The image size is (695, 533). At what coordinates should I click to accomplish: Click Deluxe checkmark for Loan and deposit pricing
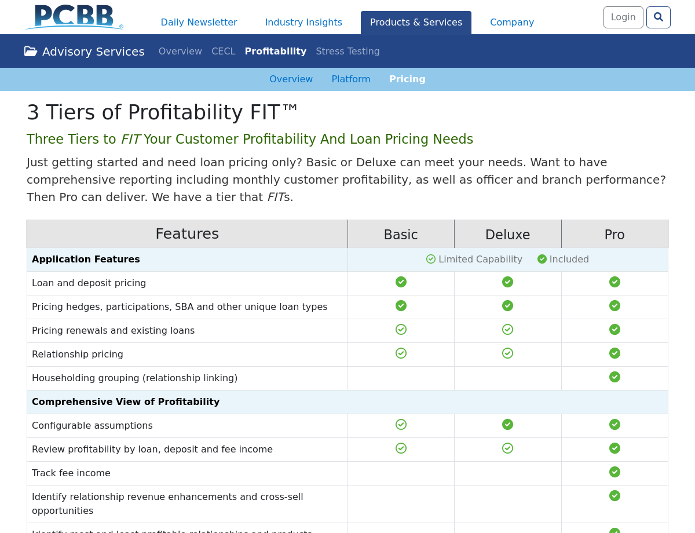coord(507,282)
